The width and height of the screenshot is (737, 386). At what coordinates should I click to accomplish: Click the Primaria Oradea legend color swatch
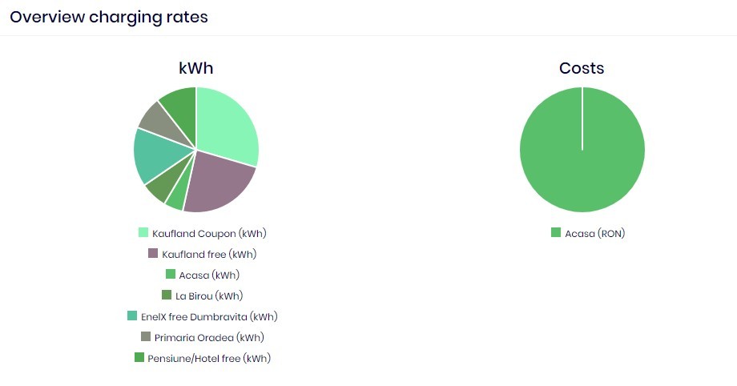tap(146, 337)
